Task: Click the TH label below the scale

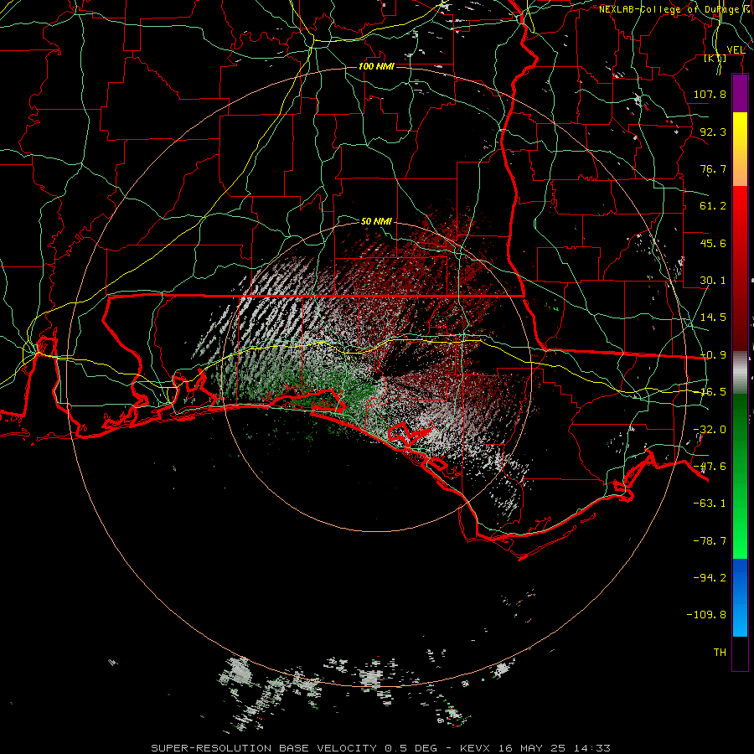Action: pos(720,652)
